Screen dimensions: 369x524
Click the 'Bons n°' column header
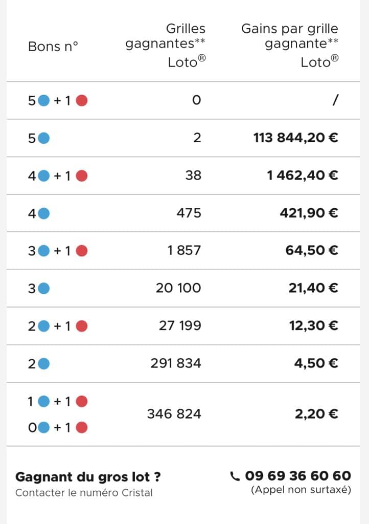pos(53,47)
